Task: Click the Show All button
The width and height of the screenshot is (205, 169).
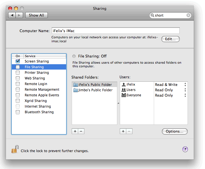Action: coord(36,15)
